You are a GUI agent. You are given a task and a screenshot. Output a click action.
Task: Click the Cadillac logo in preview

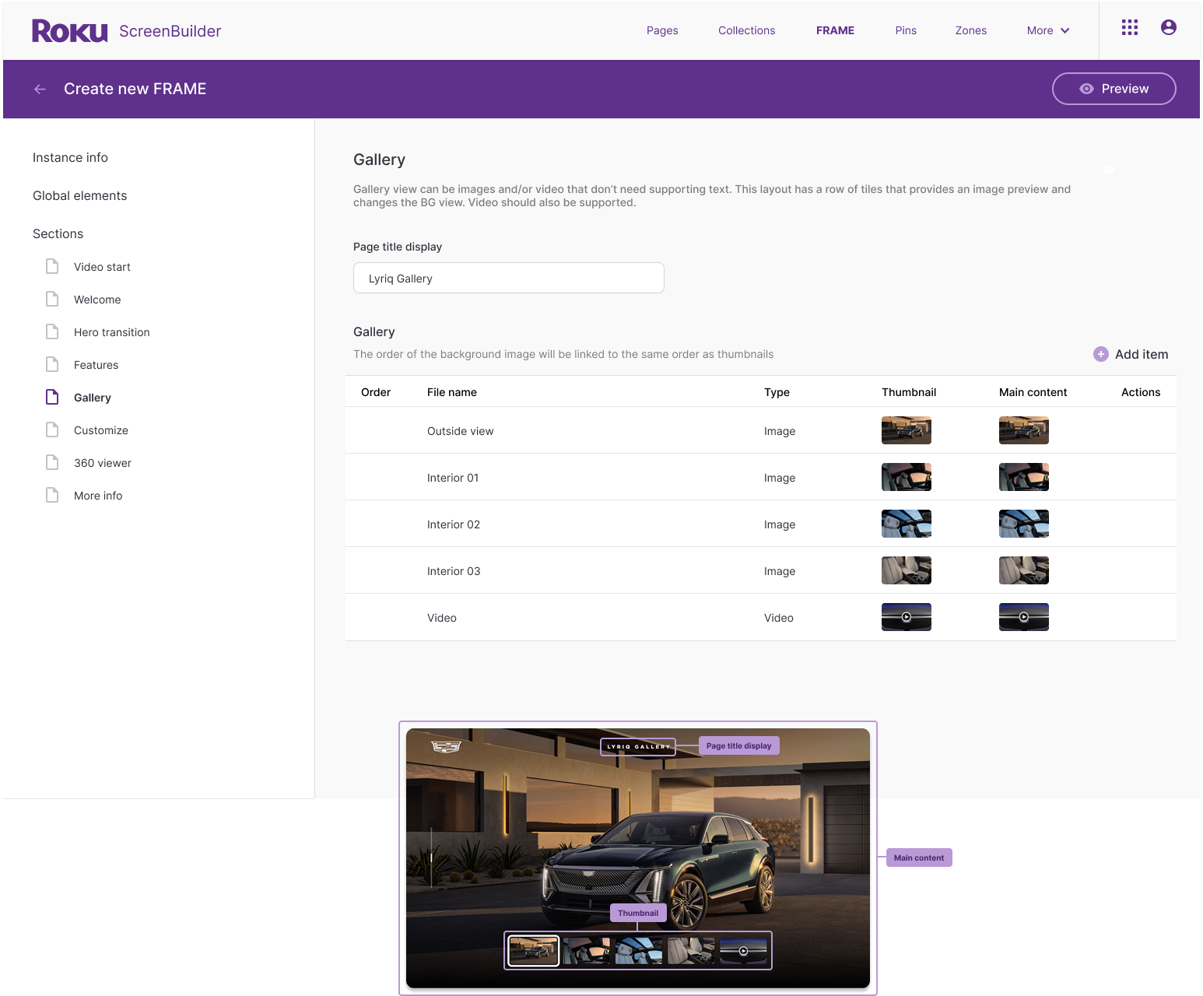(447, 747)
